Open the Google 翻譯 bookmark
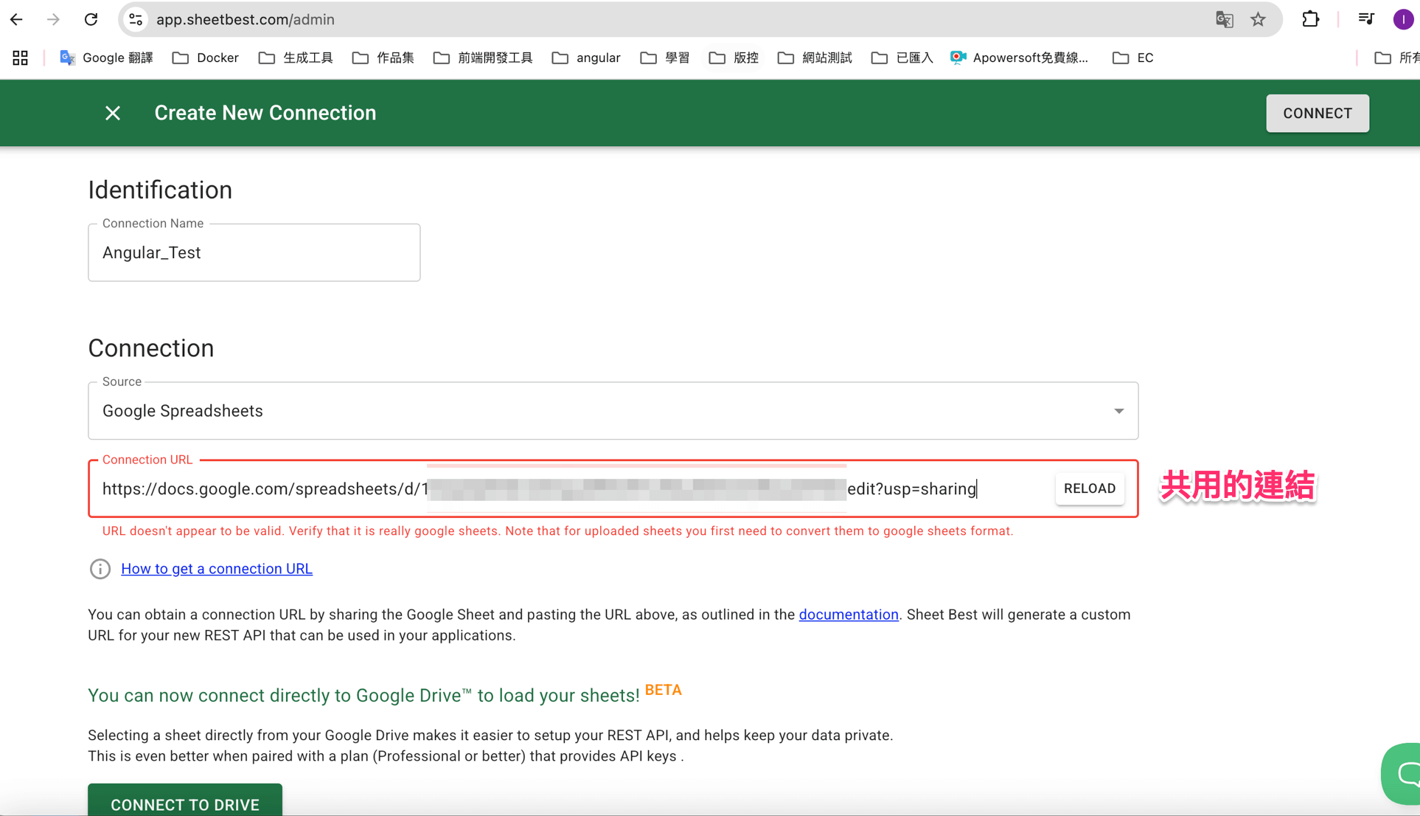 point(106,58)
